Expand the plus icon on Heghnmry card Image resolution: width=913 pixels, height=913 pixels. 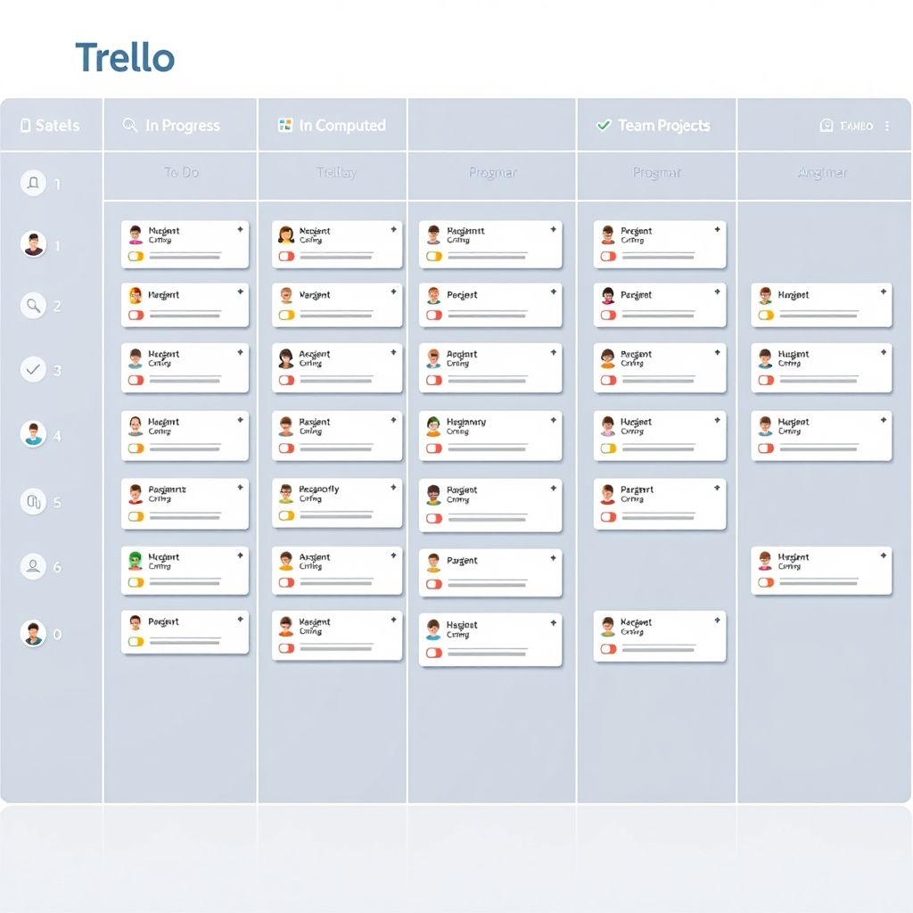553,420
